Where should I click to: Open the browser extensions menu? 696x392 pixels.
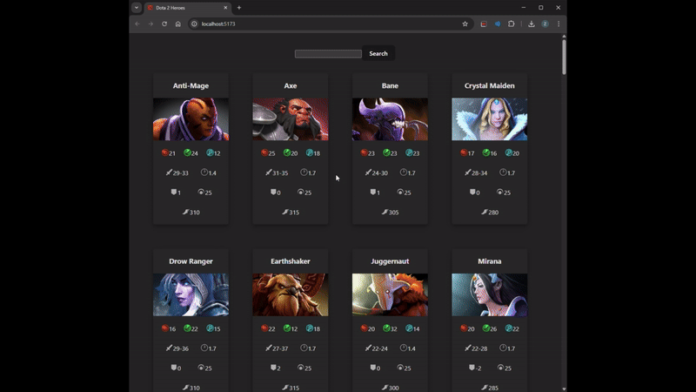(511, 24)
